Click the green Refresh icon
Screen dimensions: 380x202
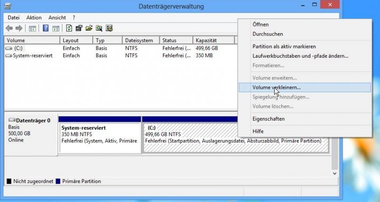69,28
